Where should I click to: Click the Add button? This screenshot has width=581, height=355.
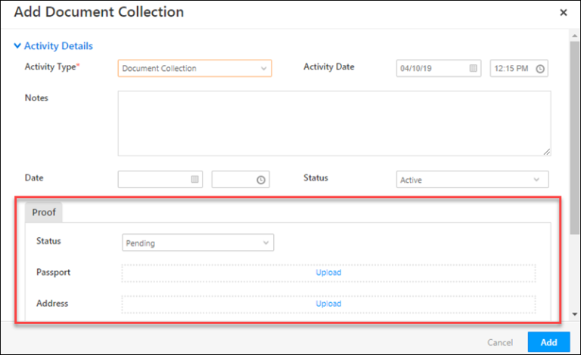pos(548,342)
